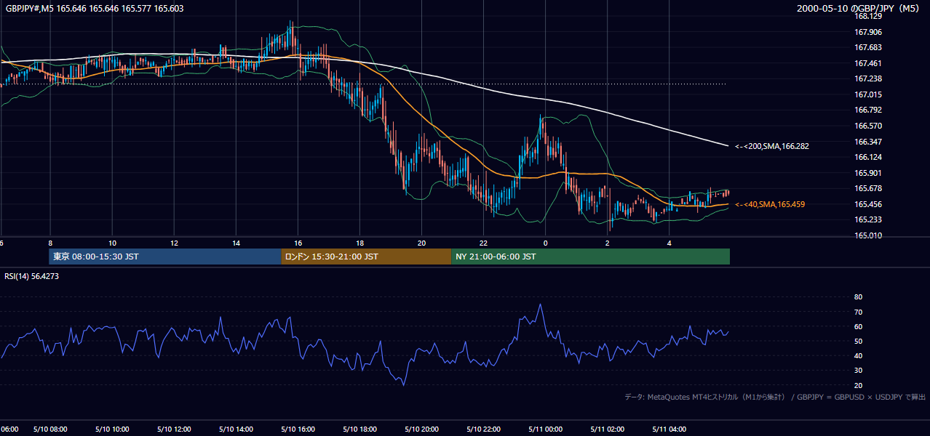Click the RSI 70 level label
930x436 pixels.
coord(859,312)
